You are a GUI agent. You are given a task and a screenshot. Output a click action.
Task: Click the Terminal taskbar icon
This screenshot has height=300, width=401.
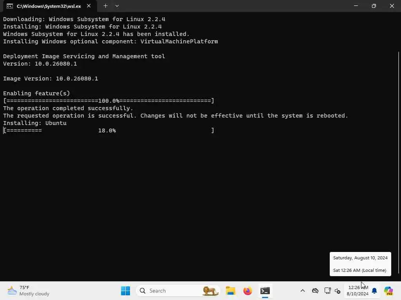[x=265, y=291]
